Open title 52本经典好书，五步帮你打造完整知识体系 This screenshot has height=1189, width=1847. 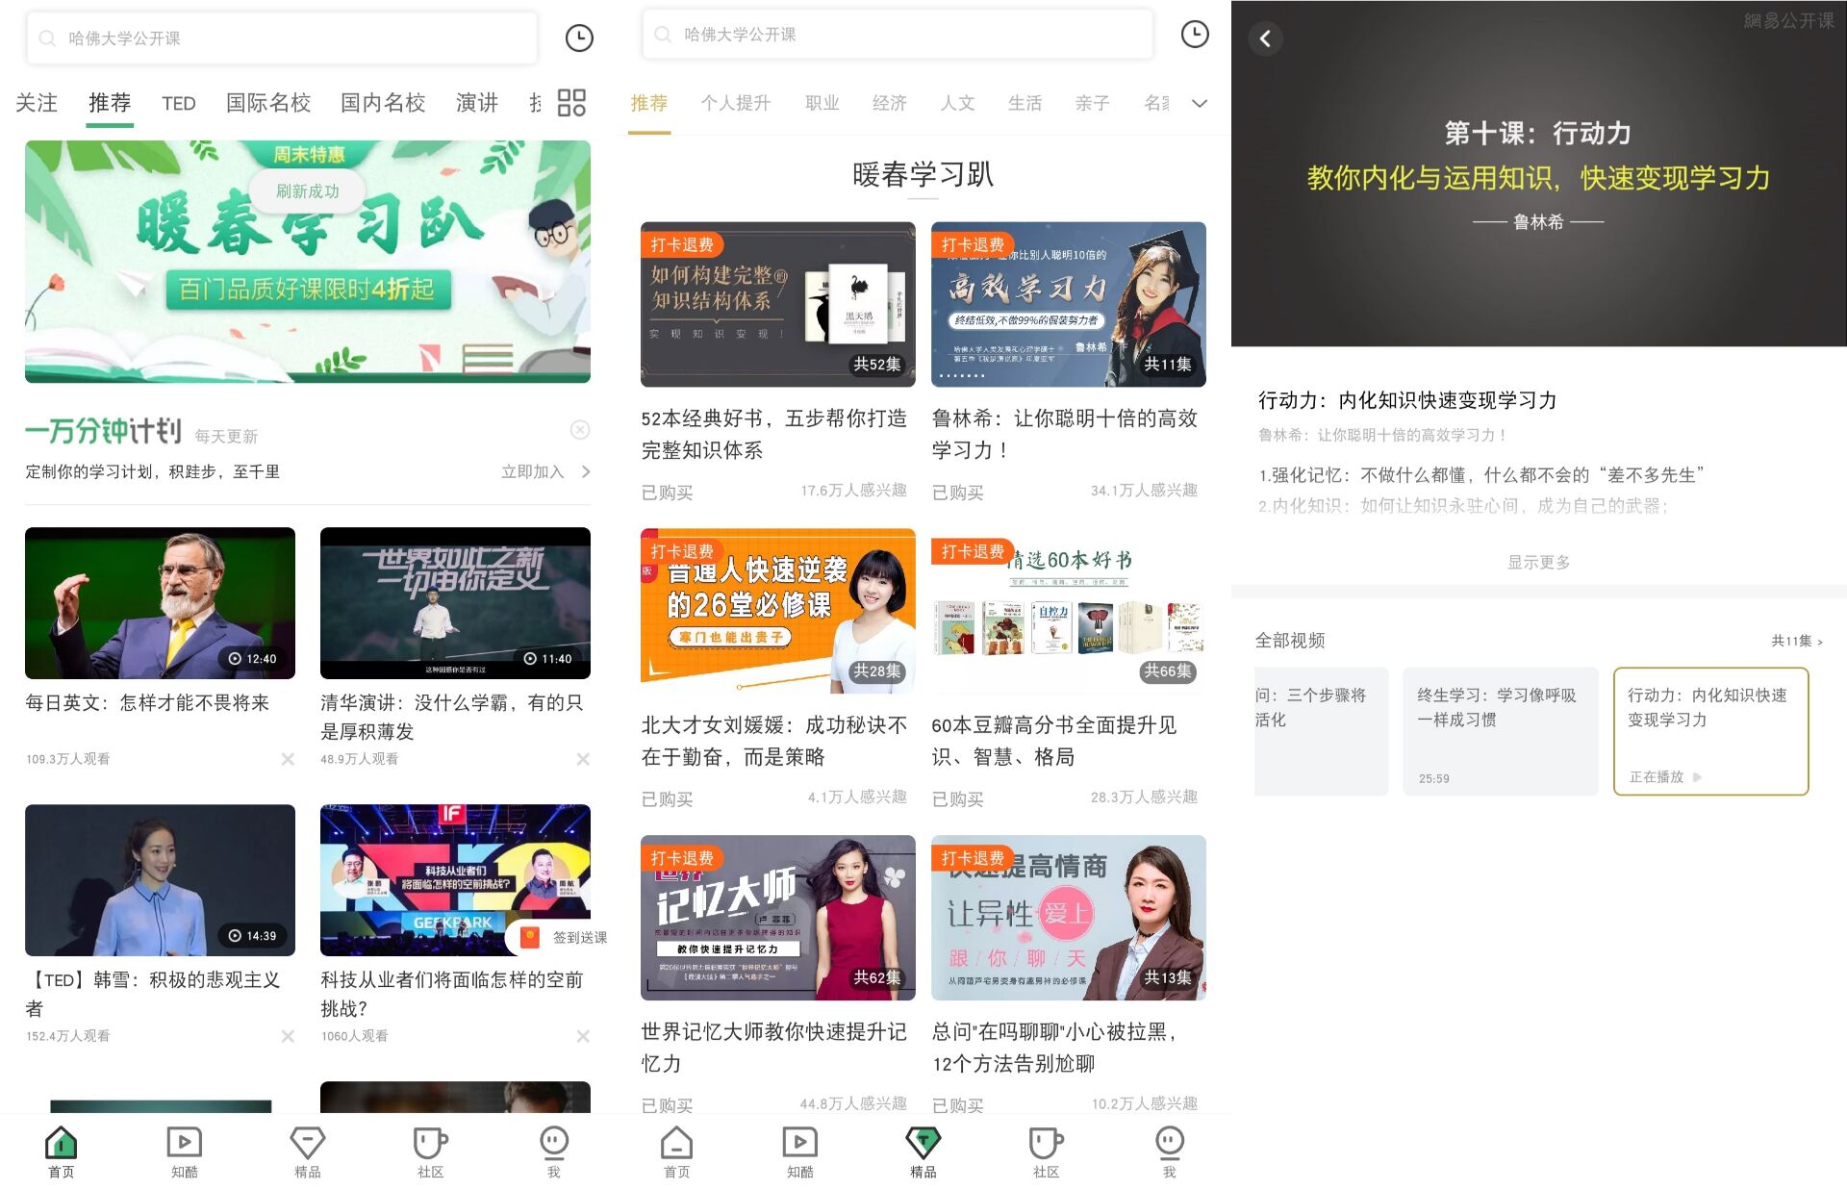tap(774, 434)
